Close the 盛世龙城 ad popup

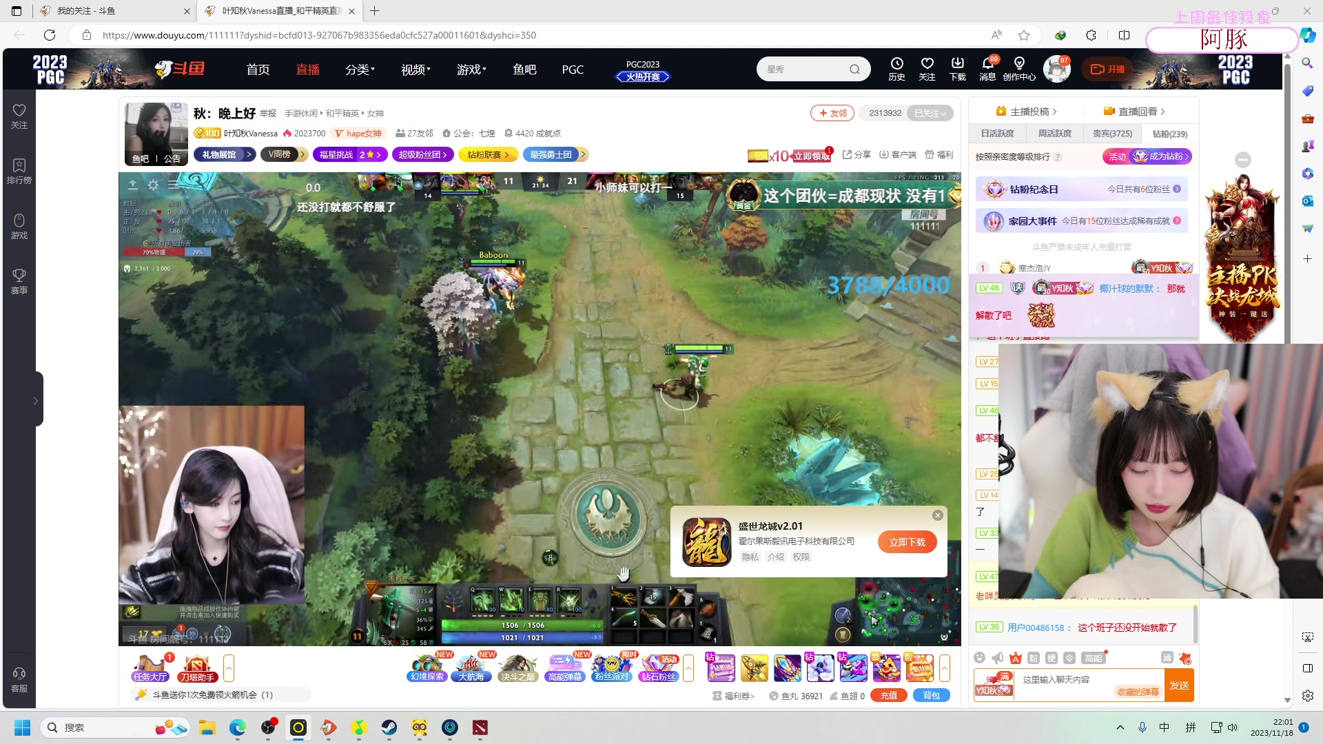(937, 515)
